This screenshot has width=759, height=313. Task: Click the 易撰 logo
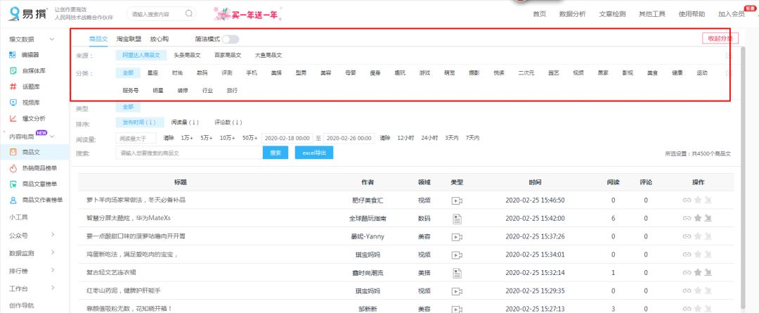[x=27, y=13]
